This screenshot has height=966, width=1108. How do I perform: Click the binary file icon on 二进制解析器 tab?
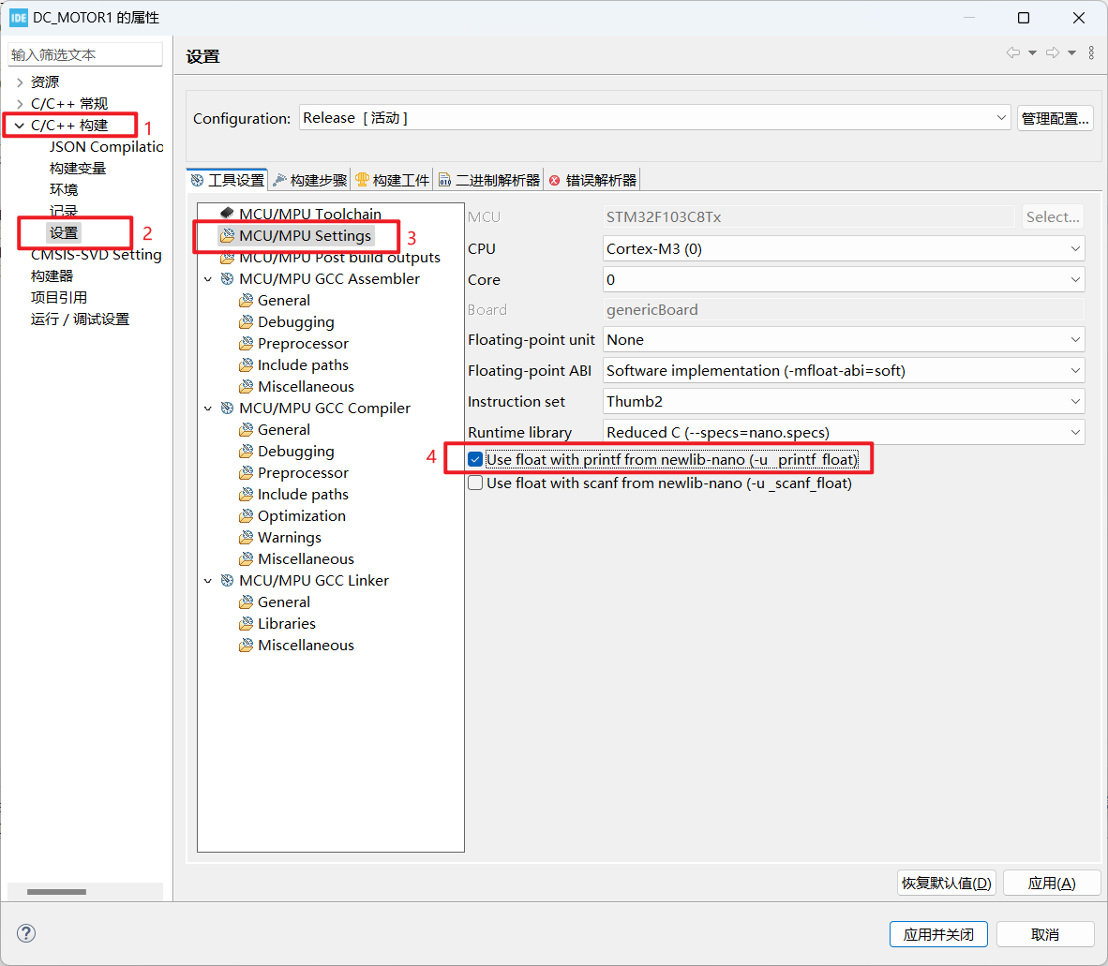(446, 179)
